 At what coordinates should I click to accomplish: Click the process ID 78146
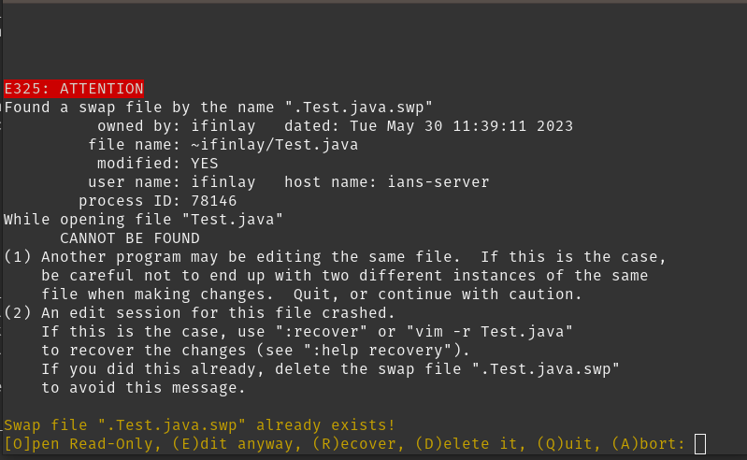pyautogui.click(x=213, y=201)
